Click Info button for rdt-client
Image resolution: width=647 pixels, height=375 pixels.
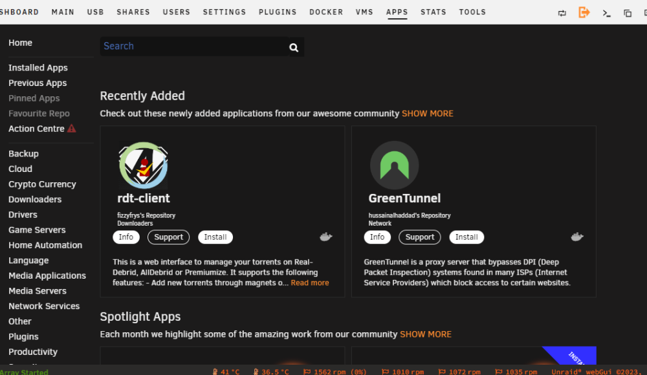tap(126, 237)
